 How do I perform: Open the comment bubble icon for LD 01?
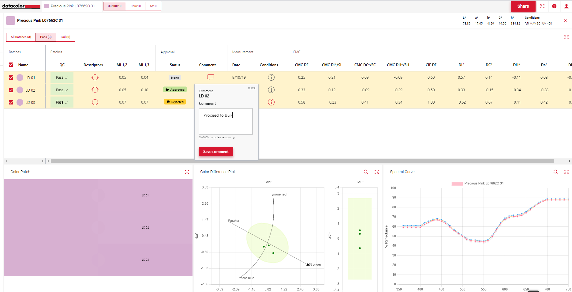pyautogui.click(x=211, y=78)
